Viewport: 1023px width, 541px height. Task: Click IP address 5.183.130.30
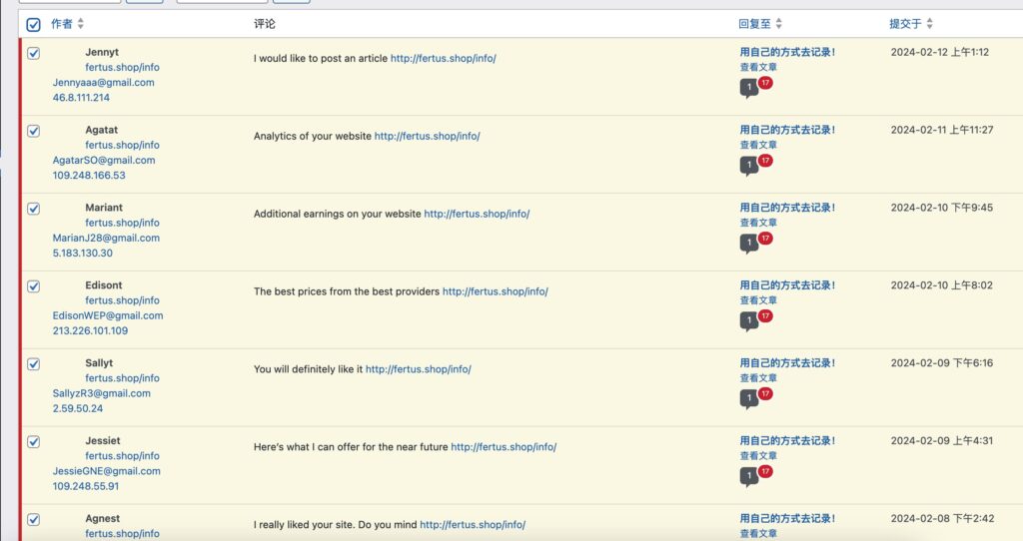tap(83, 253)
